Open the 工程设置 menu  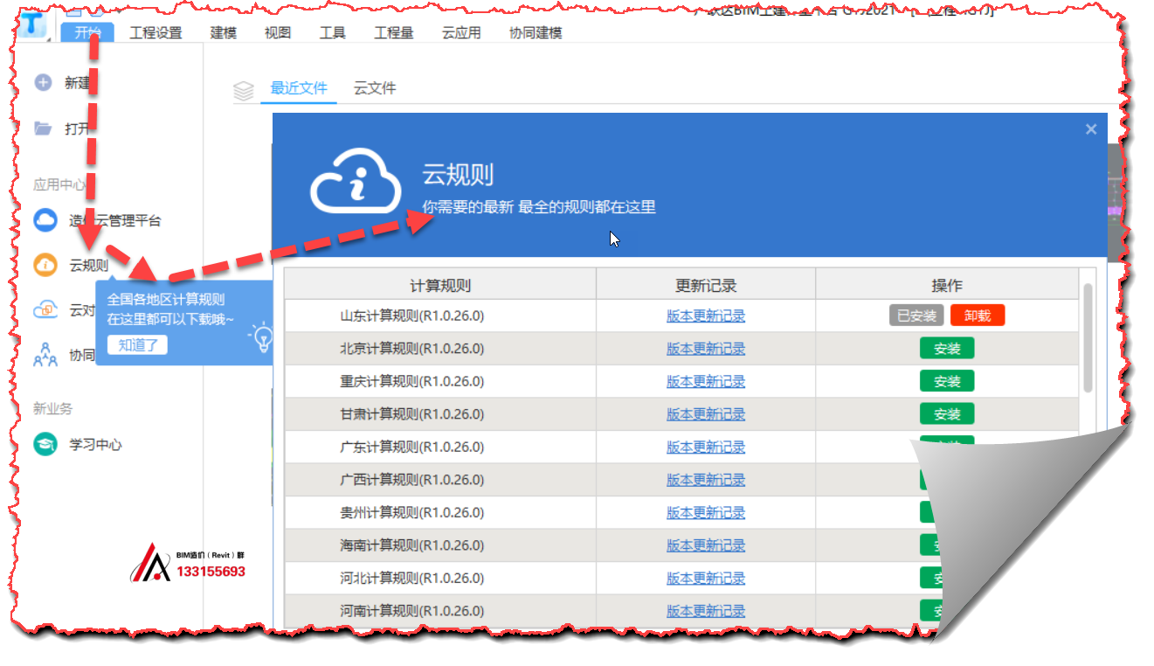(x=155, y=33)
